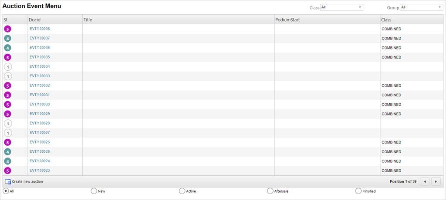This screenshot has width=446, height=200.
Task: Select the Finished radio filter
Action: (358, 191)
